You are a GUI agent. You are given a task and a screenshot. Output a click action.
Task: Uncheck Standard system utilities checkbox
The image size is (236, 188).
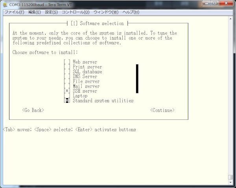67,100
